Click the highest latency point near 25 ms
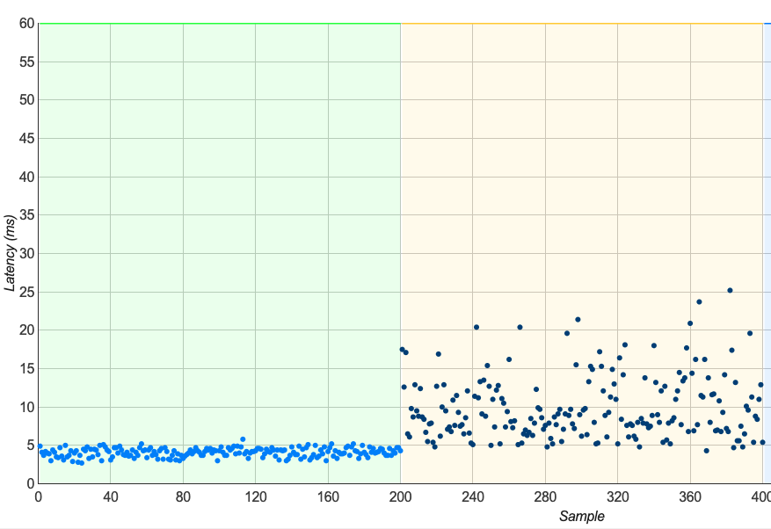This screenshot has height=529, width=771. (x=730, y=291)
